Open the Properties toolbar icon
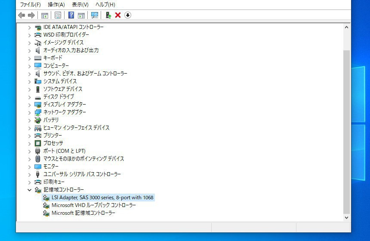This screenshot has width=370, height=241. coord(58,15)
